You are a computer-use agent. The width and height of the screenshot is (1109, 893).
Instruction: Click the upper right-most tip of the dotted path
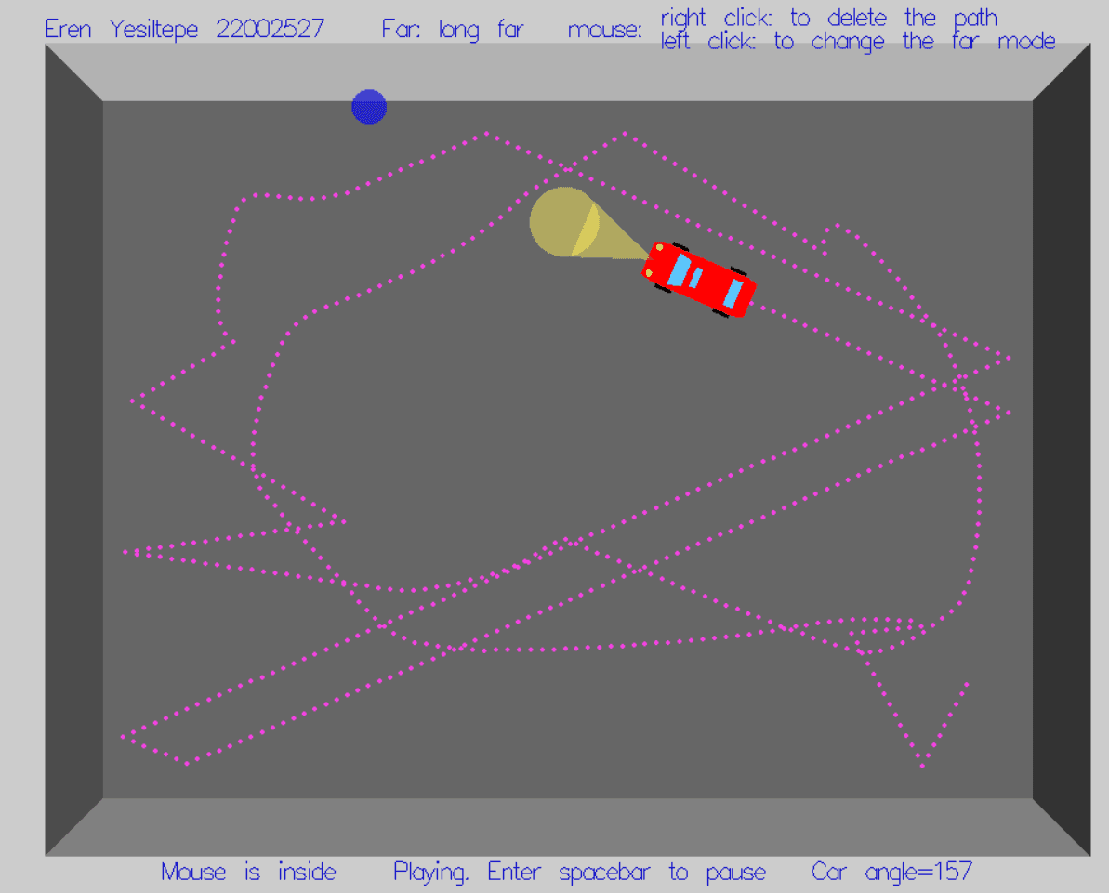tap(1009, 357)
